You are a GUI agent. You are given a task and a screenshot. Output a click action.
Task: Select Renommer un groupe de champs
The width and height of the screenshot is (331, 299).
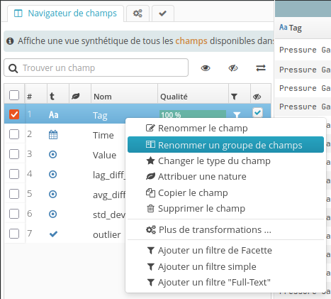[x=225, y=145]
